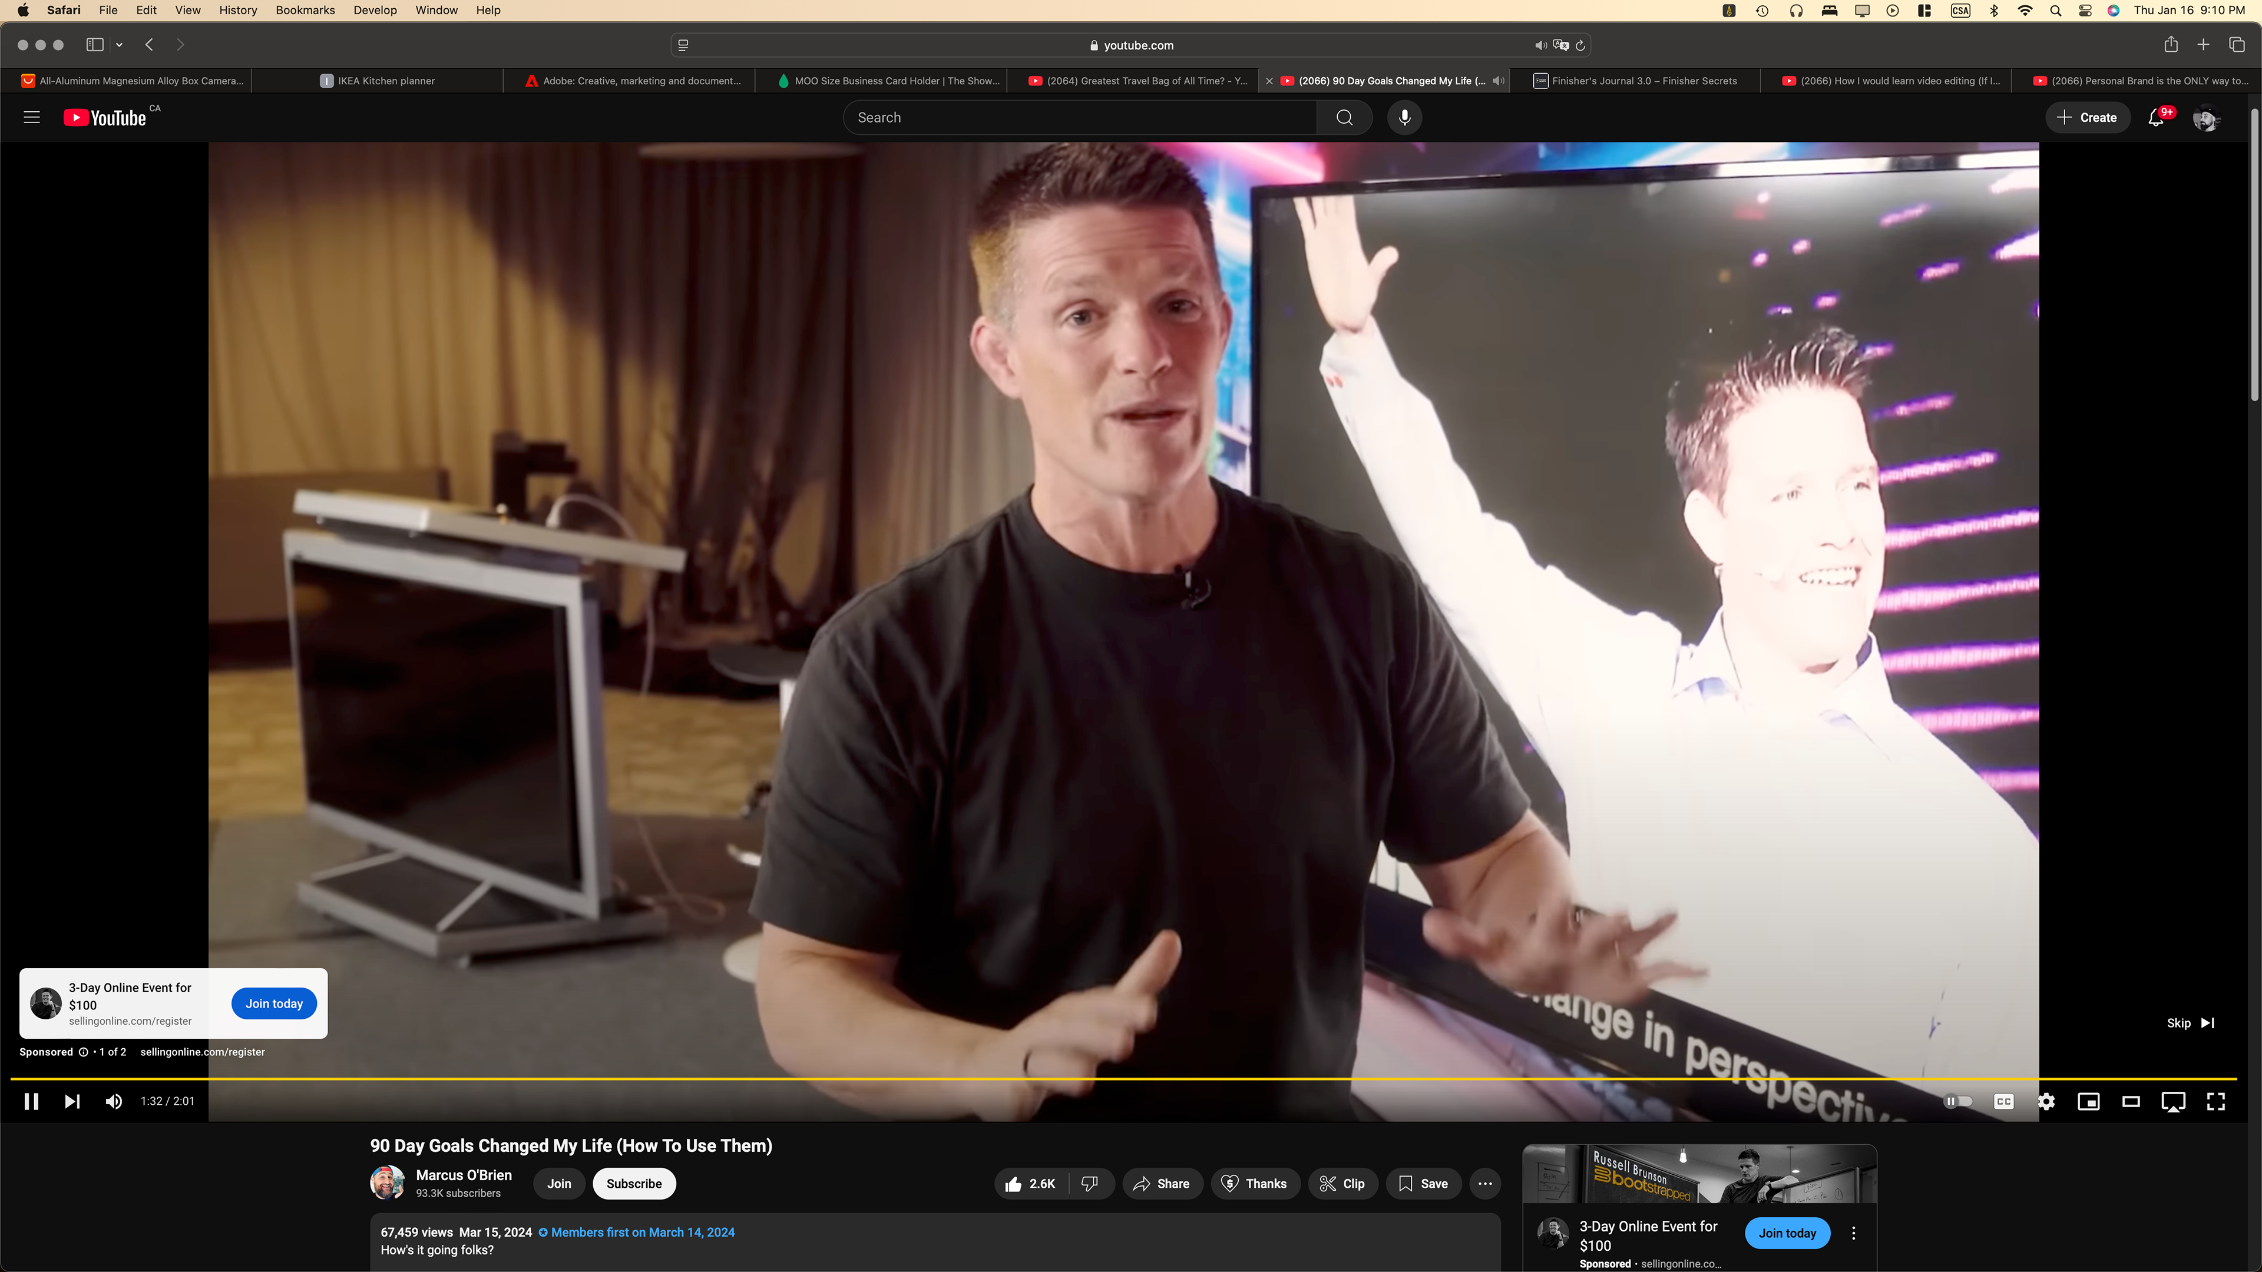The height and width of the screenshot is (1272, 2262).
Task: Switch to theater mode icon
Action: pos(2130,1101)
